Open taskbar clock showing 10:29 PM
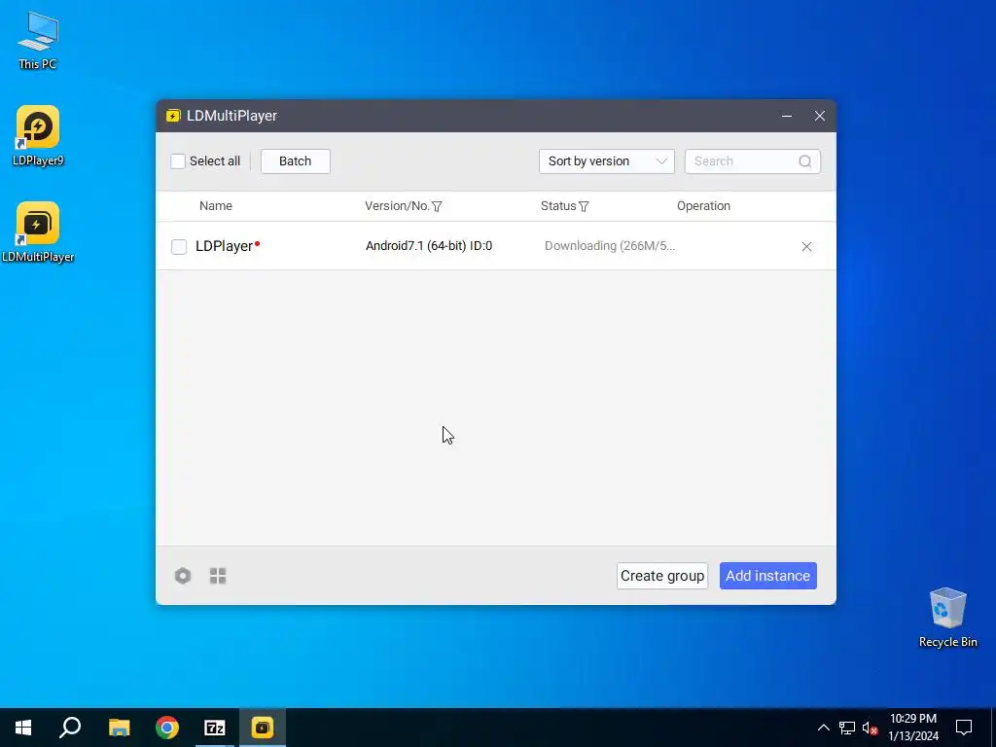Screen dimensions: 996x747 [x=912, y=728]
